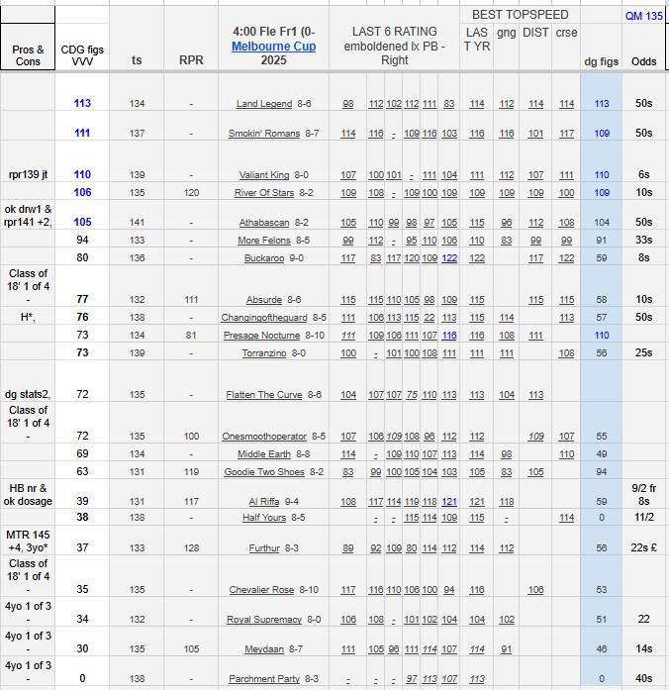The image size is (669, 690).
Task: Click Al Riffa's odds '9/2 fr 8s'
Action: coord(643,495)
